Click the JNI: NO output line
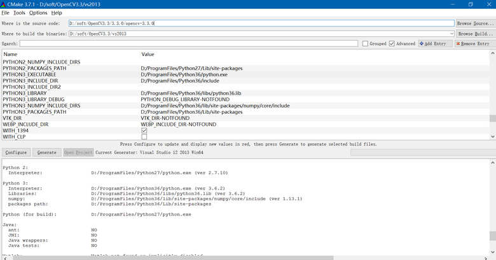 tap(53, 235)
